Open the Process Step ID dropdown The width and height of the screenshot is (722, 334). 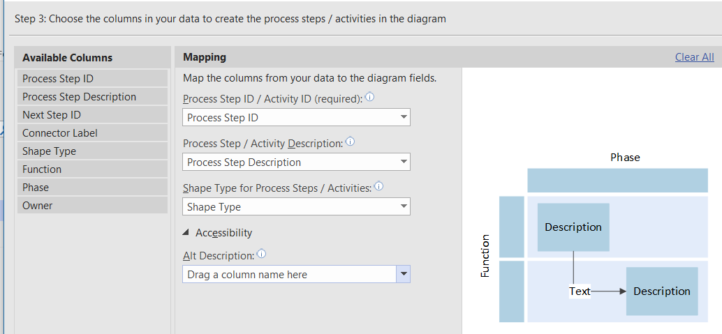[x=404, y=117]
